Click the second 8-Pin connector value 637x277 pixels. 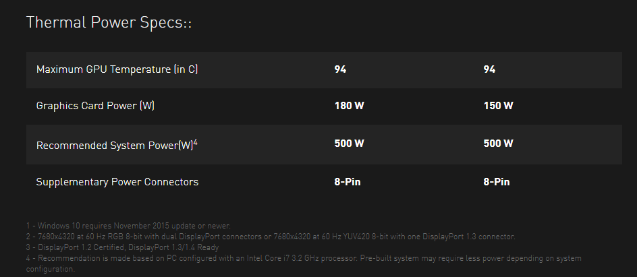click(x=497, y=182)
